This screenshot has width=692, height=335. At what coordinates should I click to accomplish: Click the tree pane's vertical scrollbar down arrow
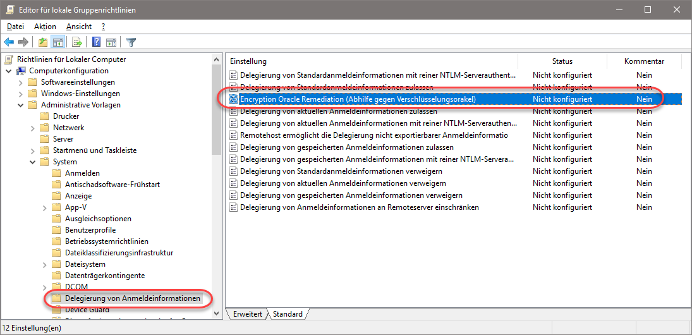pos(217,314)
